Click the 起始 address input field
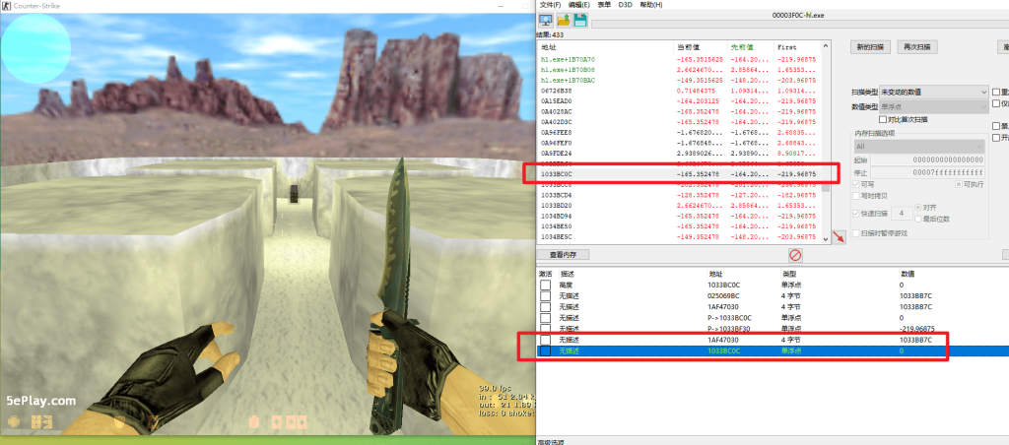1009x445 pixels. click(927, 160)
